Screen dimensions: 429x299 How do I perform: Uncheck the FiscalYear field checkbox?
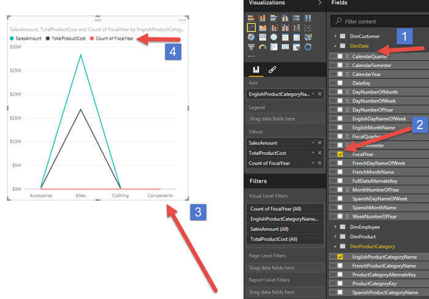point(340,154)
